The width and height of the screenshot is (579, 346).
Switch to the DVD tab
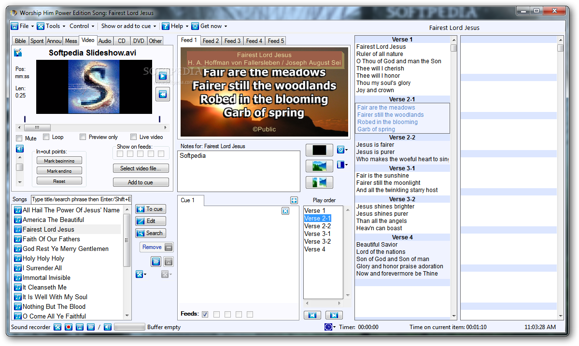(x=139, y=41)
